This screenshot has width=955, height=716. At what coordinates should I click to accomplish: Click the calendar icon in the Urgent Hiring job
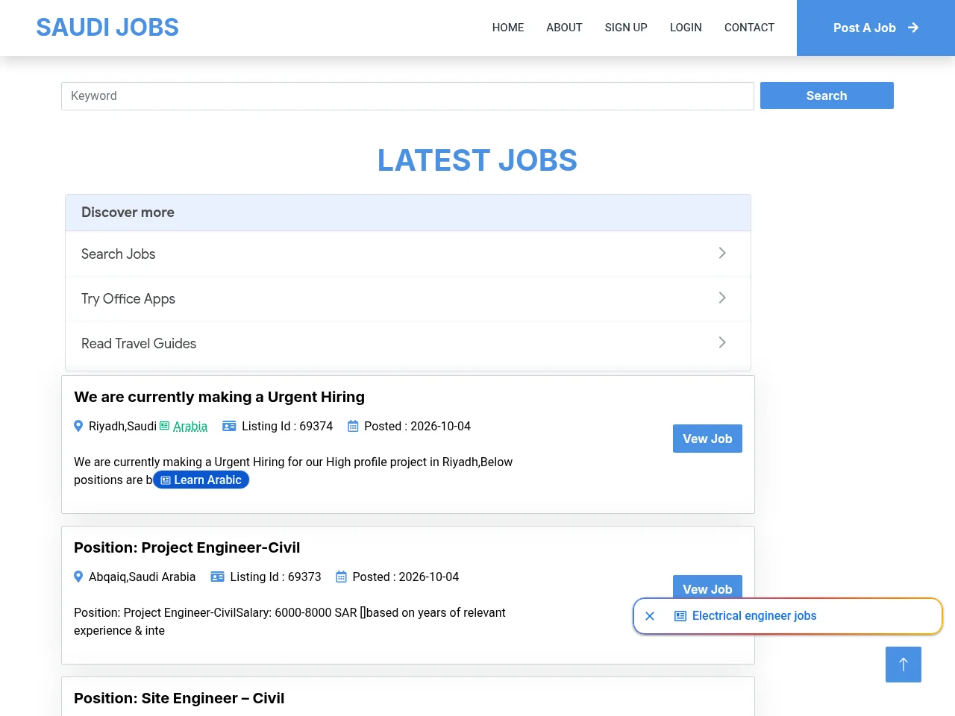click(353, 426)
